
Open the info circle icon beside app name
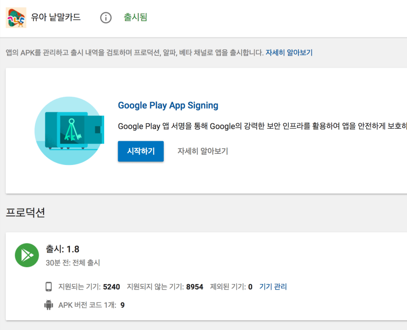106,18
